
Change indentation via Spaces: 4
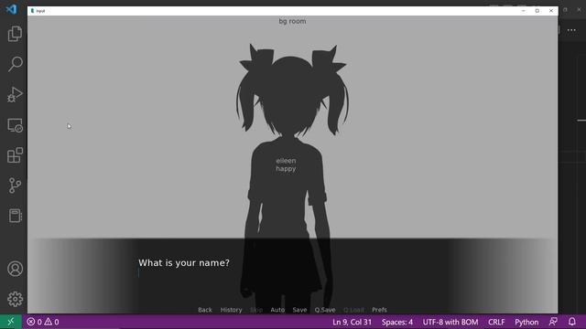[397, 322]
